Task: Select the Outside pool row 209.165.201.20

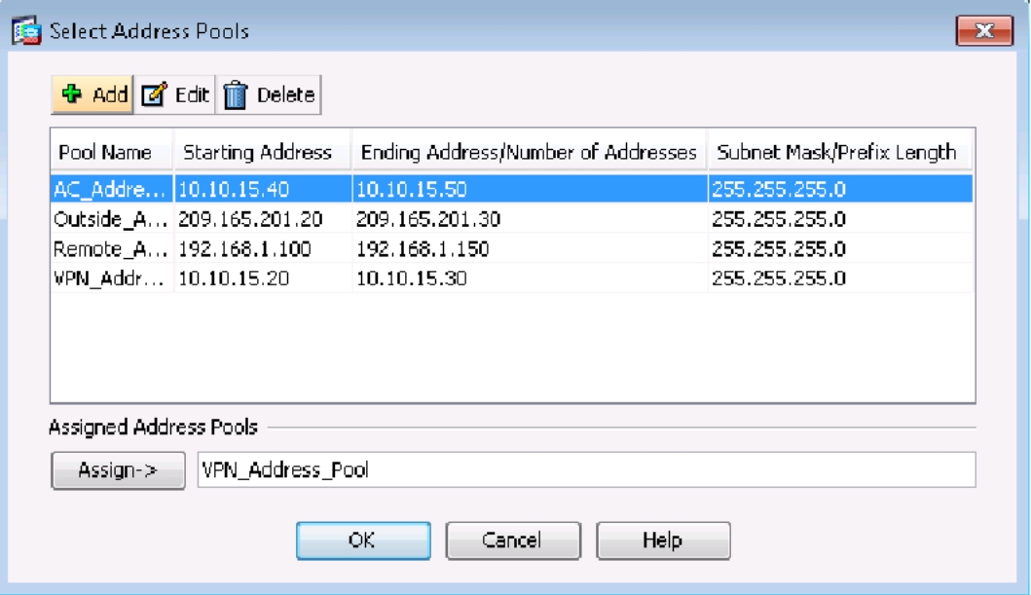Action: point(249,219)
